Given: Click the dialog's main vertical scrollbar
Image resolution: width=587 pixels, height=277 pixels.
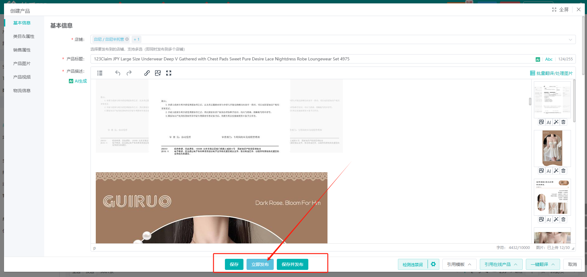Looking at the screenshot, I should (x=583, y=45).
